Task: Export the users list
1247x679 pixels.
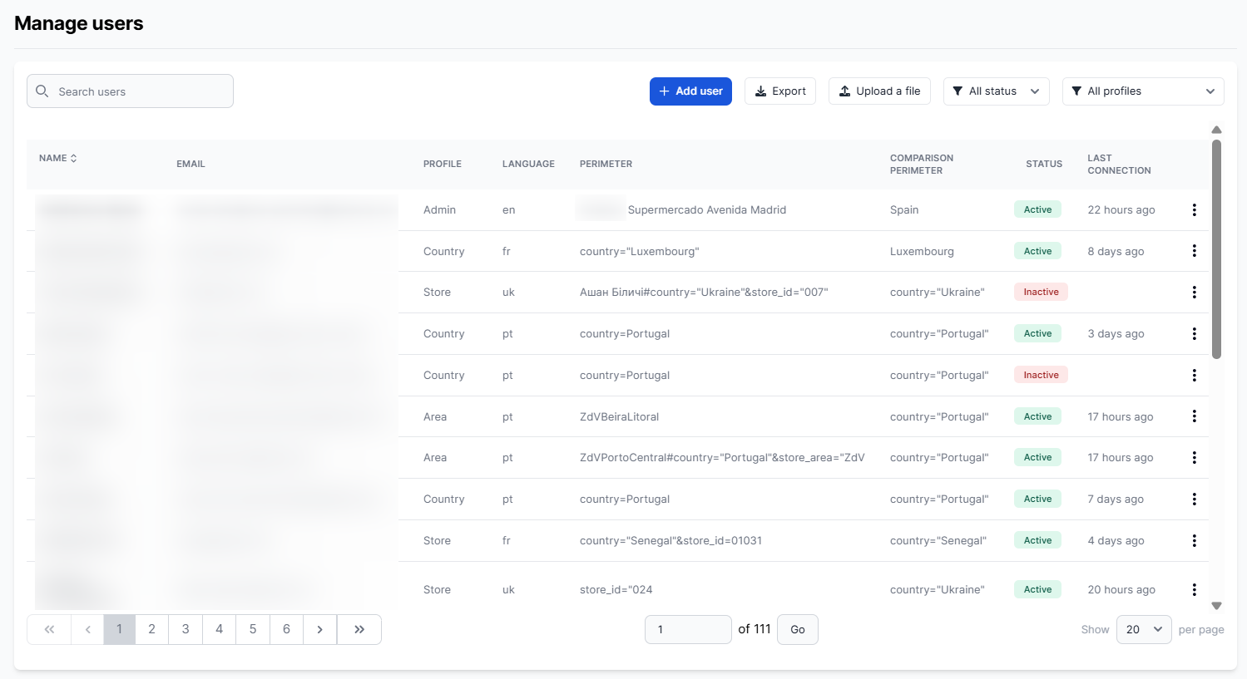Action: coord(779,91)
